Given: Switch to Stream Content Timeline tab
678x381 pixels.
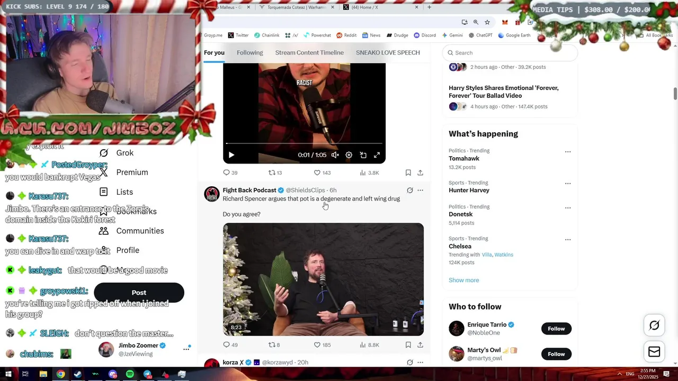Looking at the screenshot, I should click(x=309, y=53).
